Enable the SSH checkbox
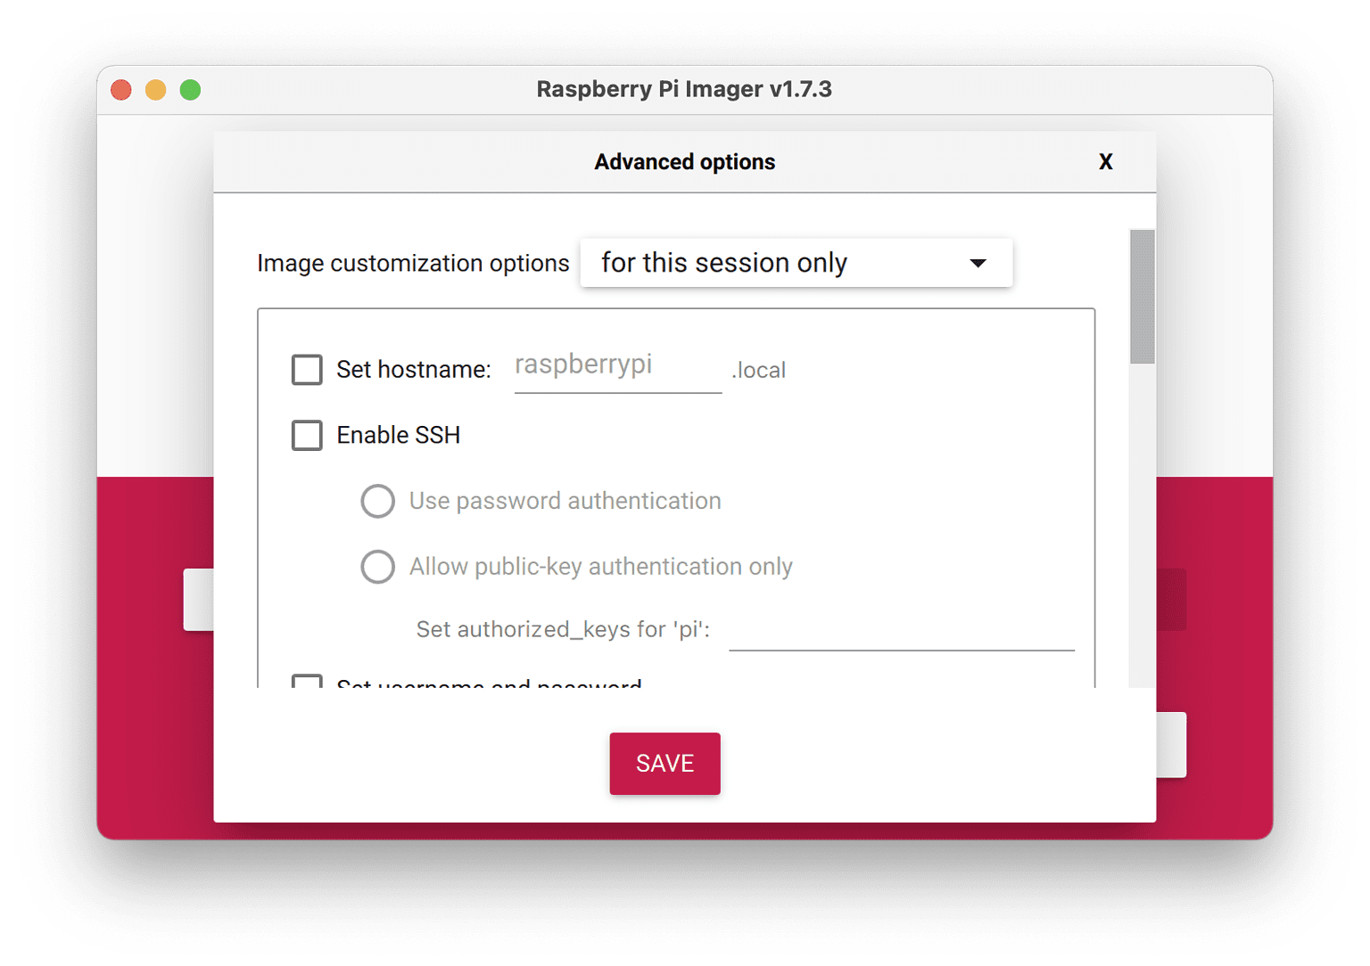 (x=307, y=436)
